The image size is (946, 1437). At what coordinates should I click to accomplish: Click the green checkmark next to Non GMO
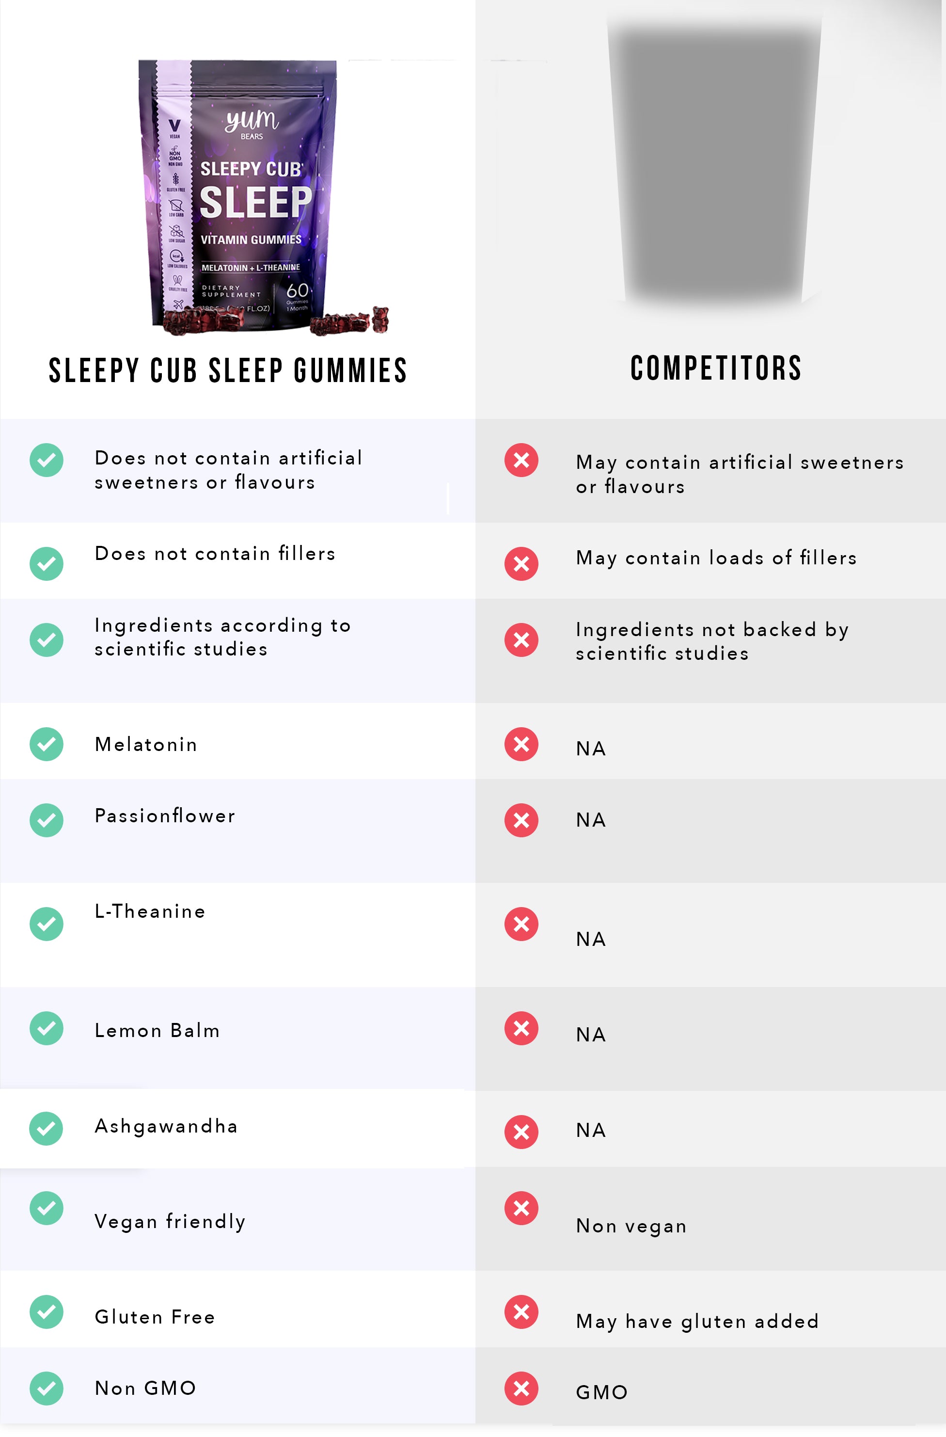(x=47, y=1388)
